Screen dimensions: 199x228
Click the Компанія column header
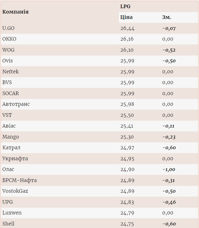click(15, 12)
